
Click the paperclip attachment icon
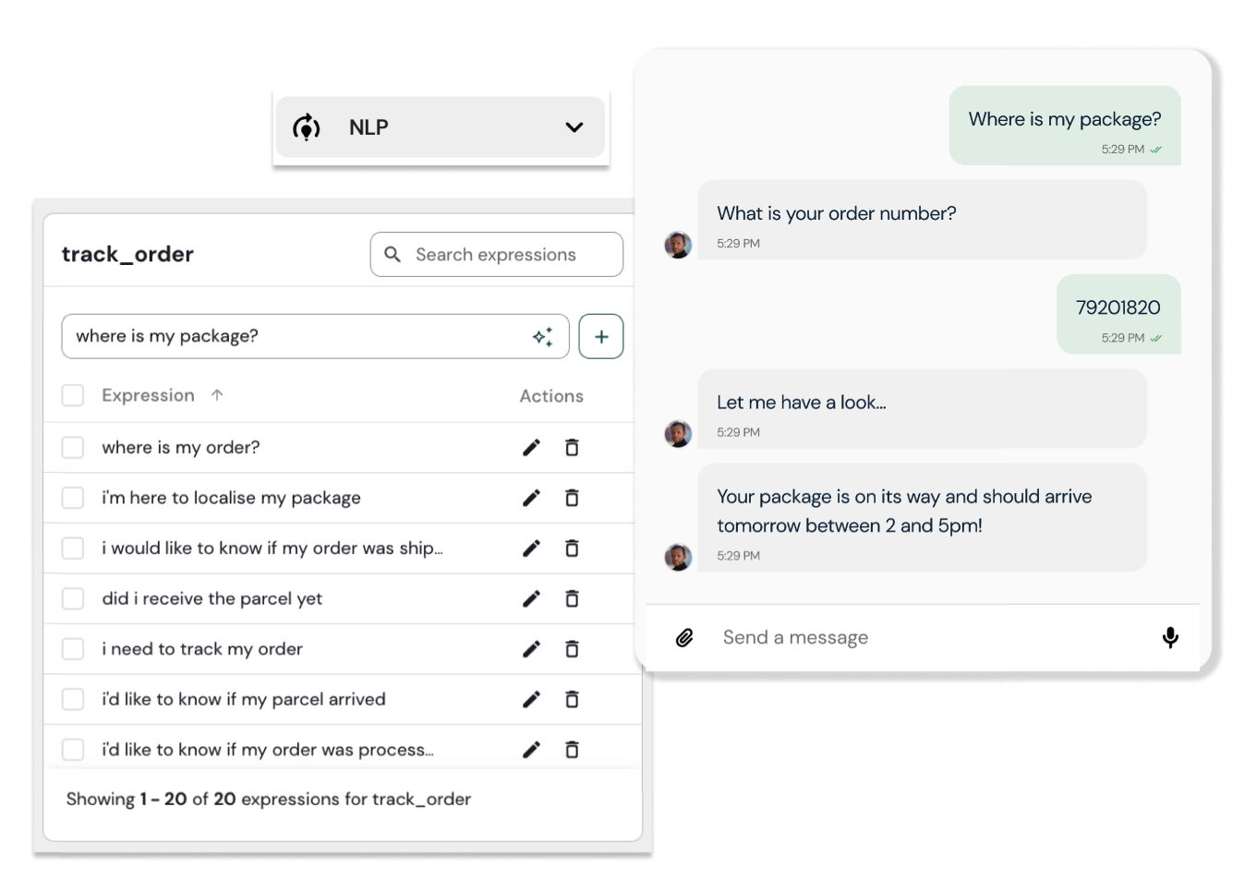pos(684,638)
